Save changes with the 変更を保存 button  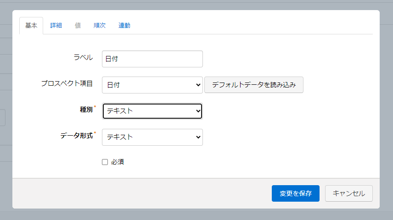(296, 193)
